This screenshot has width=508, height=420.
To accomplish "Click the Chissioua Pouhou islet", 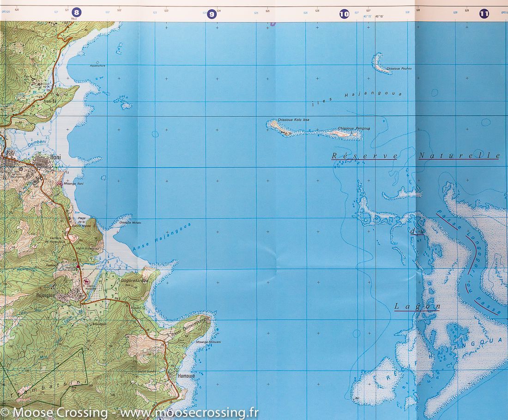I will point(381,66).
